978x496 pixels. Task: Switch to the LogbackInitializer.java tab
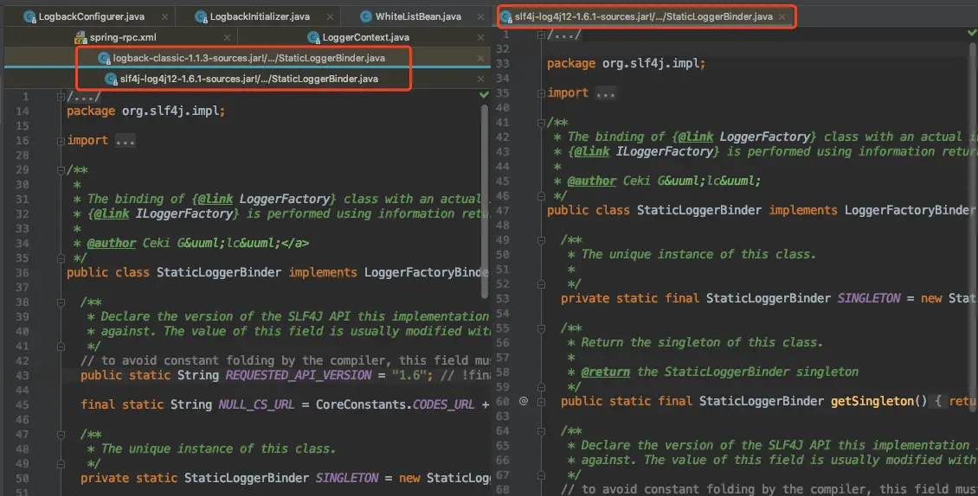click(x=260, y=16)
